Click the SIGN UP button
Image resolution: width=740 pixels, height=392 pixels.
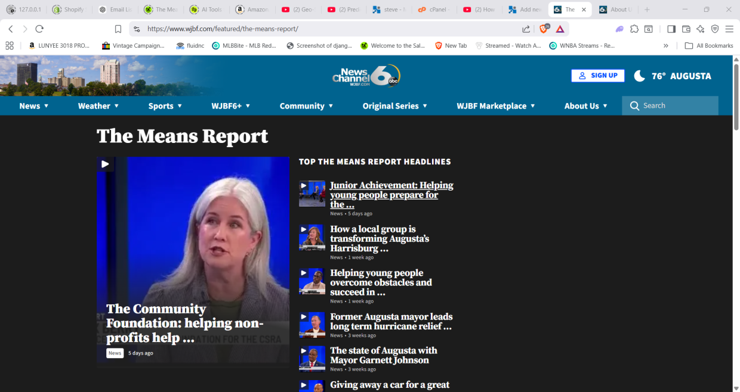tap(598, 76)
